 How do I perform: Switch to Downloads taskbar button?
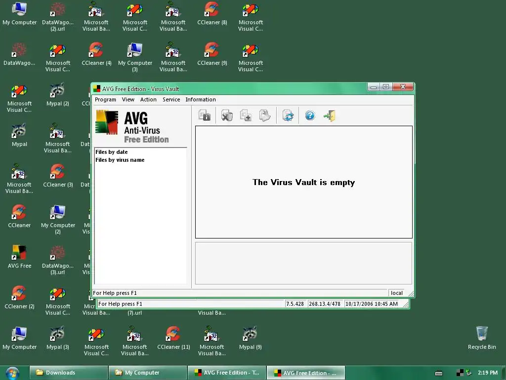pyautogui.click(x=68, y=373)
